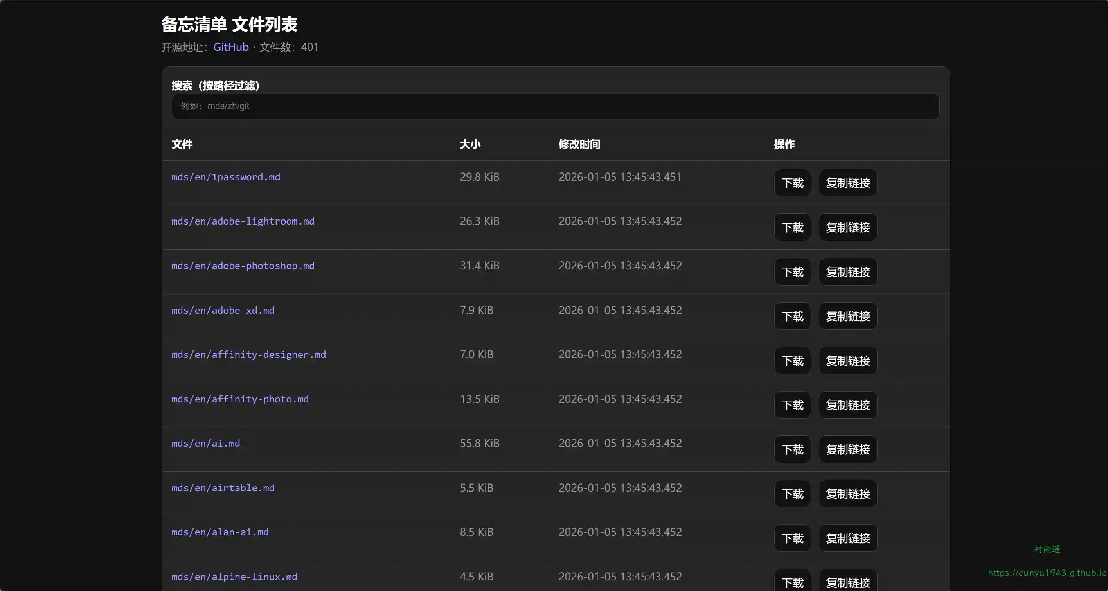Open mds/en/adobe-lightroom.md file link
This screenshot has height=591, width=1108.
pyautogui.click(x=243, y=221)
